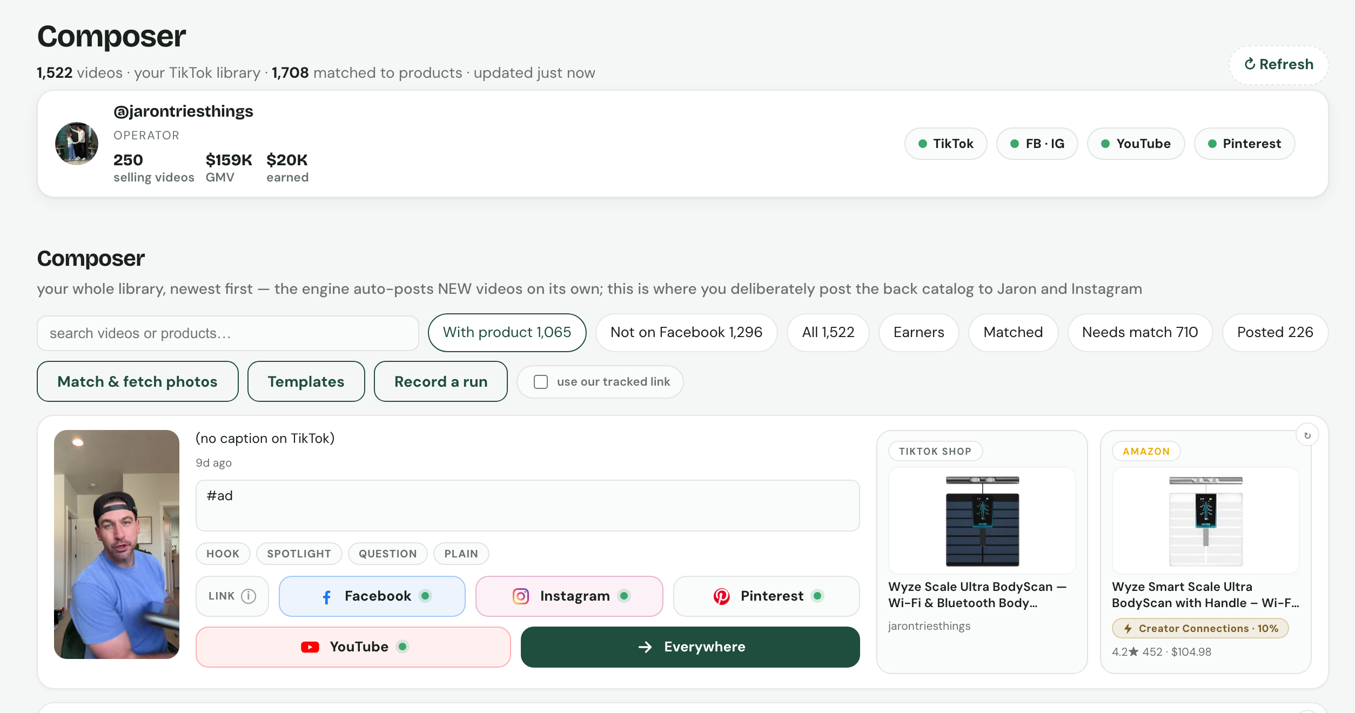Switch to Not on Facebook 1,296 filter
This screenshot has width=1355, height=713.
click(x=686, y=333)
